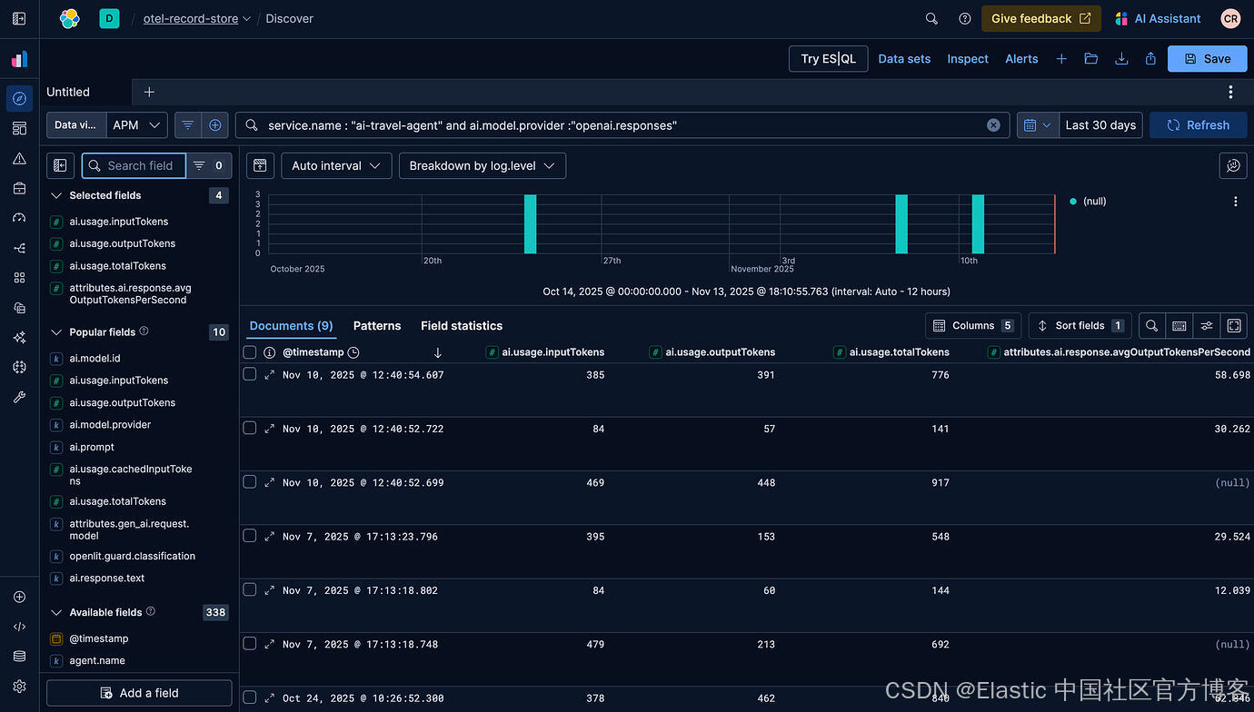Expand the Nov 10, 2025 @ 12:40:54.607 document
Image resolution: width=1254 pixels, height=712 pixels.
coord(269,374)
